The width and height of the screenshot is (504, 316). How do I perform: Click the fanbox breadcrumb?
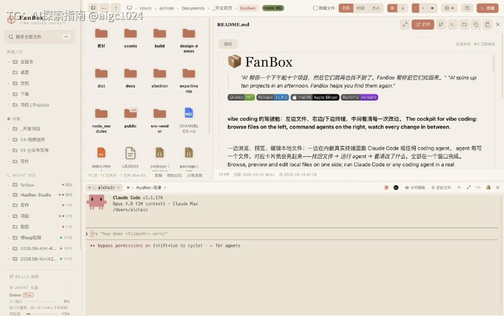[248, 8]
